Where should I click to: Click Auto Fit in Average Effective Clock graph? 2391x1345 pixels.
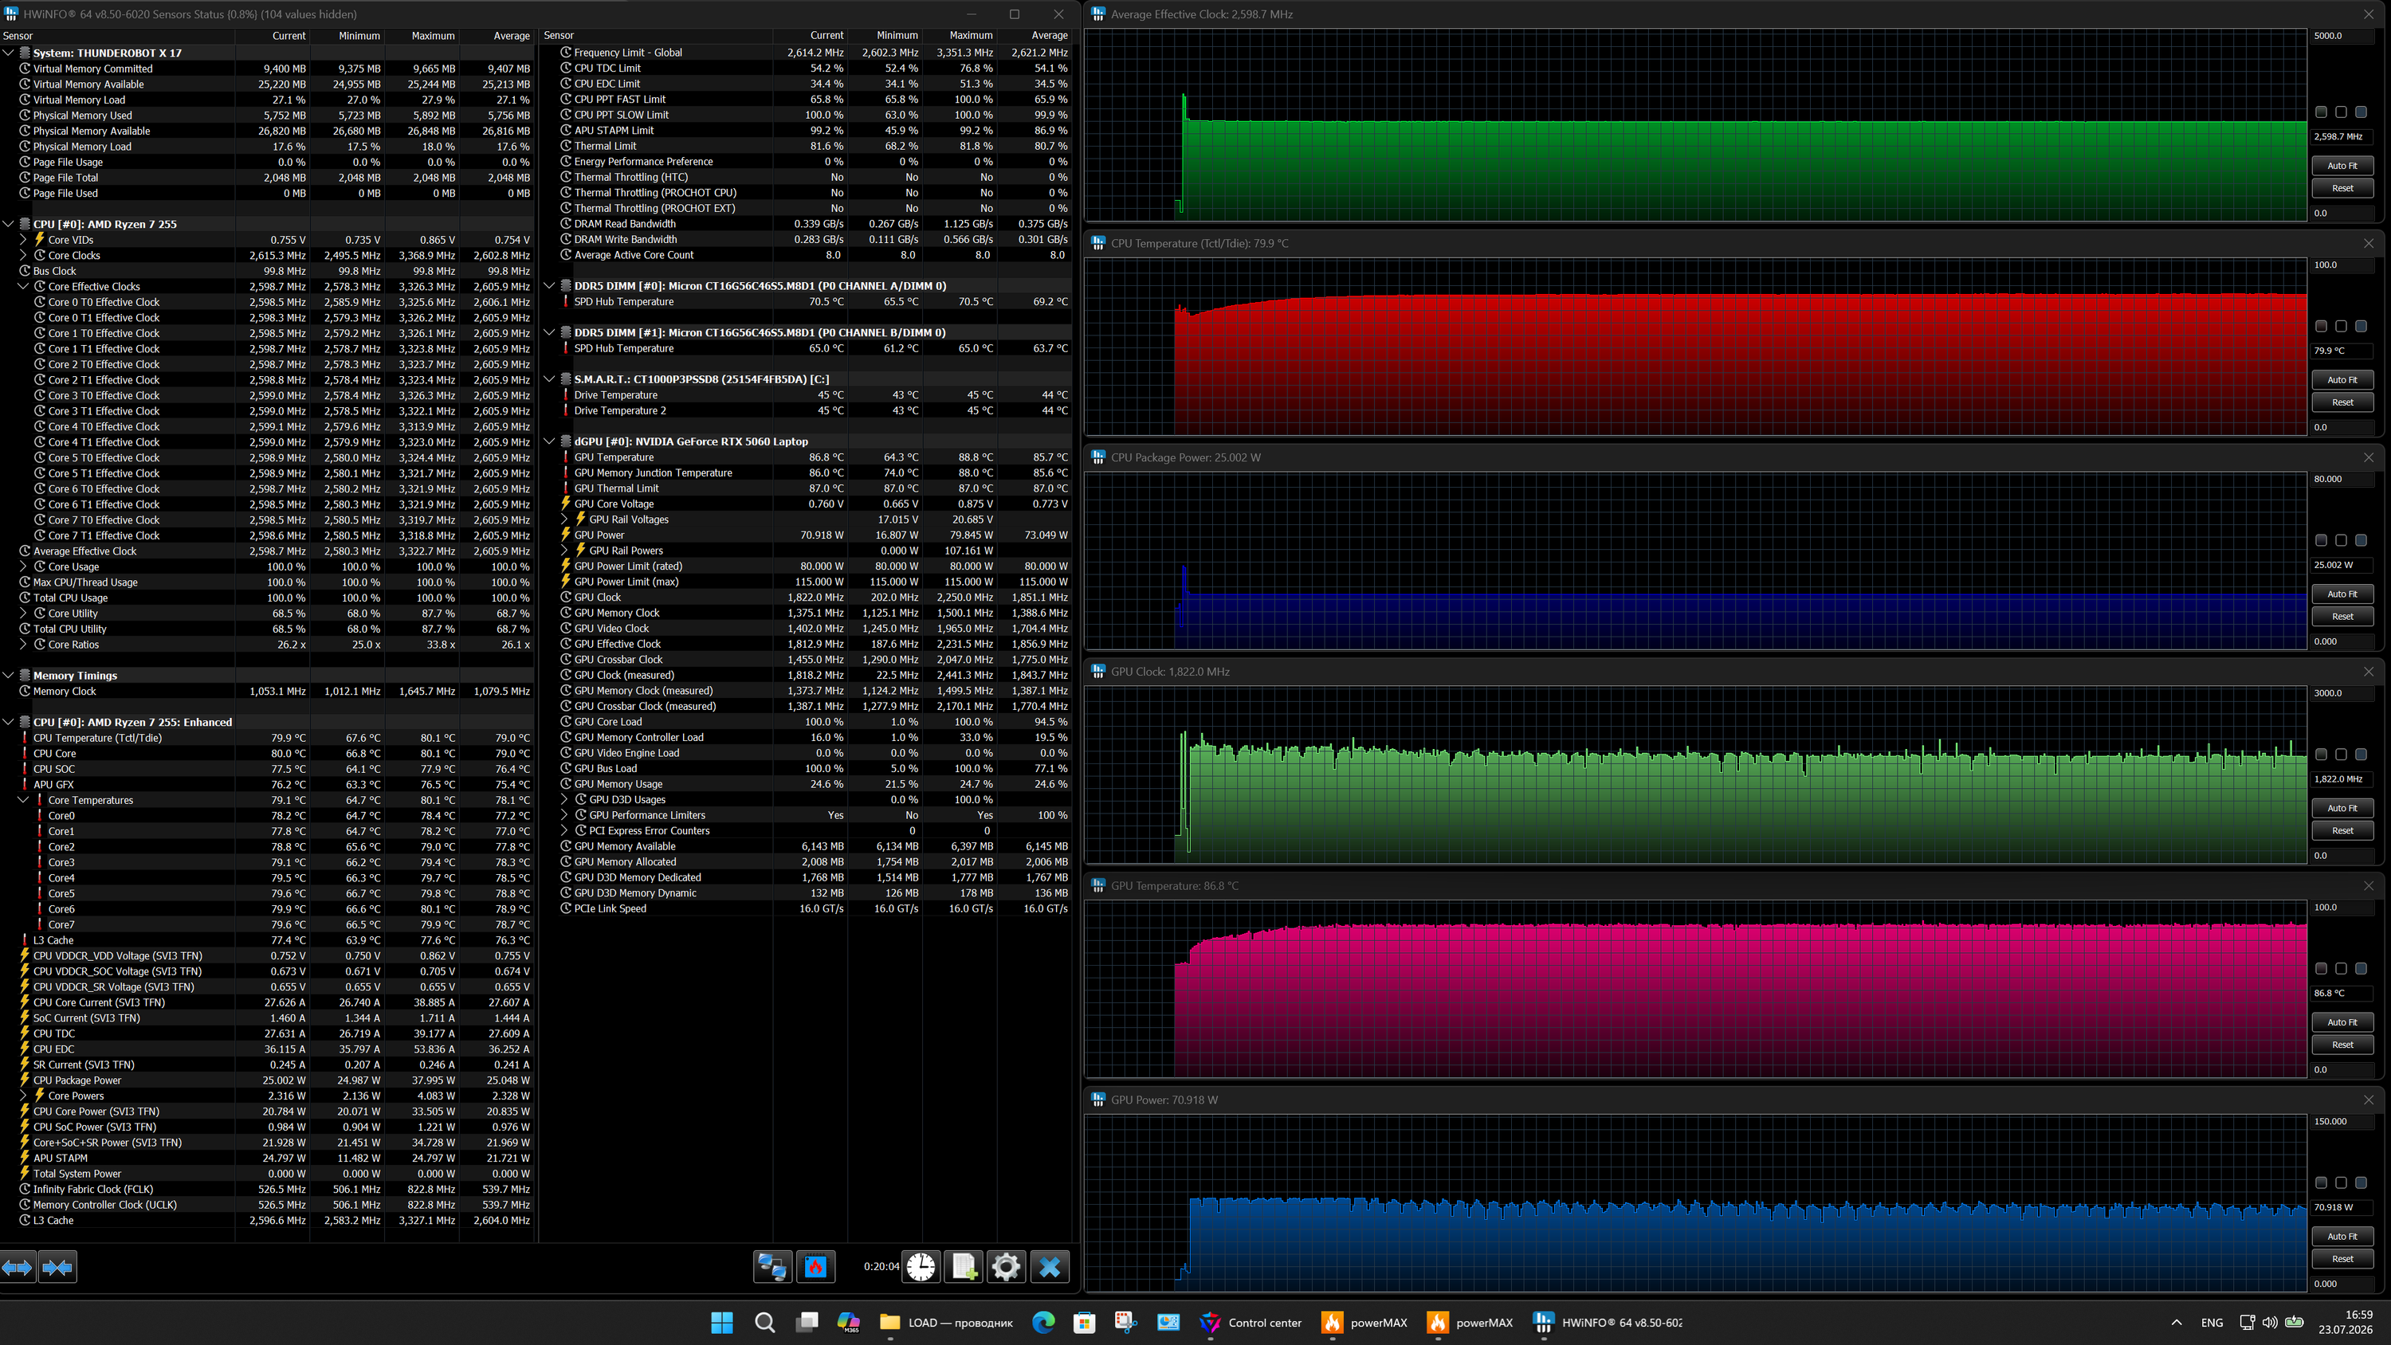[2342, 167]
